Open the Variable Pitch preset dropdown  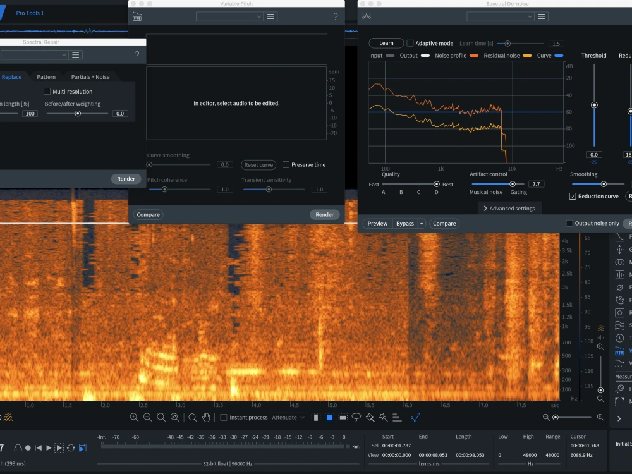pos(230,16)
